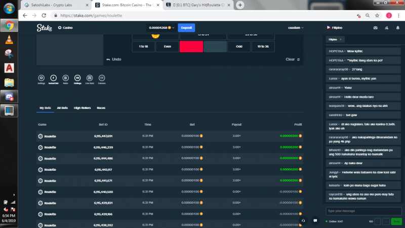Open bet ID 6,115,444,486
The width and height of the screenshot is (405, 228).
[103, 159]
